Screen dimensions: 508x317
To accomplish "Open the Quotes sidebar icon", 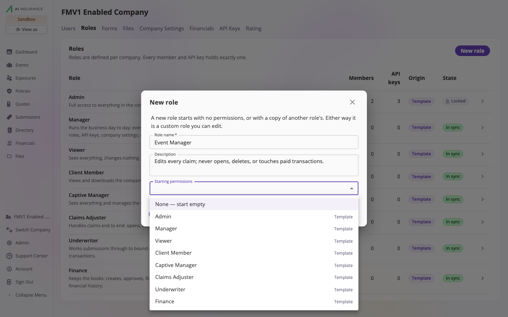I will tap(9, 104).
